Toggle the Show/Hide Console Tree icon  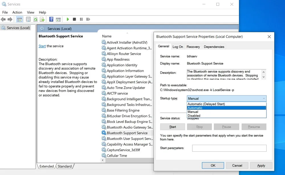[19, 19]
